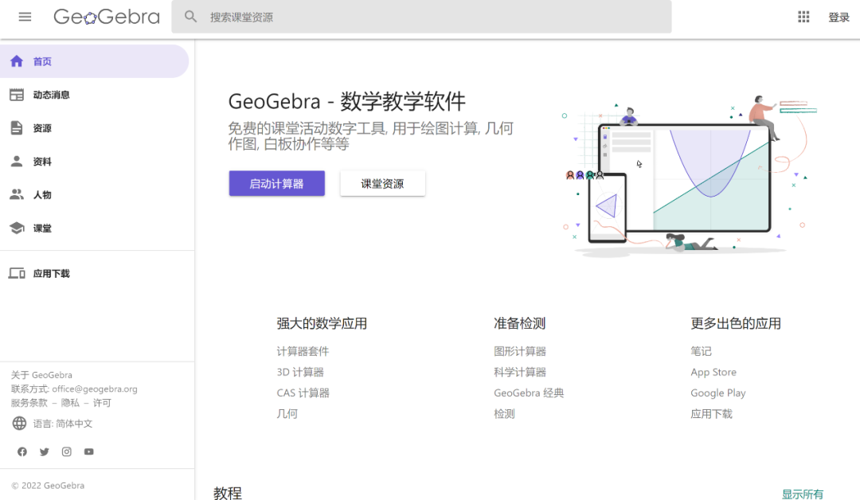Image resolution: width=860 pixels, height=500 pixels.
Task: Click the people icon beside 人物
Action: coord(17,194)
